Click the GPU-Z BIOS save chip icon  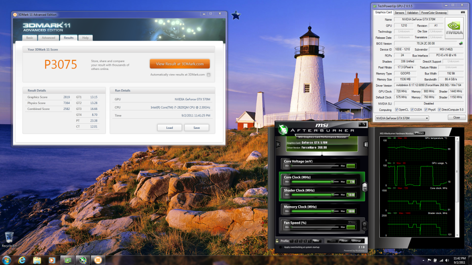pyautogui.click(x=460, y=44)
